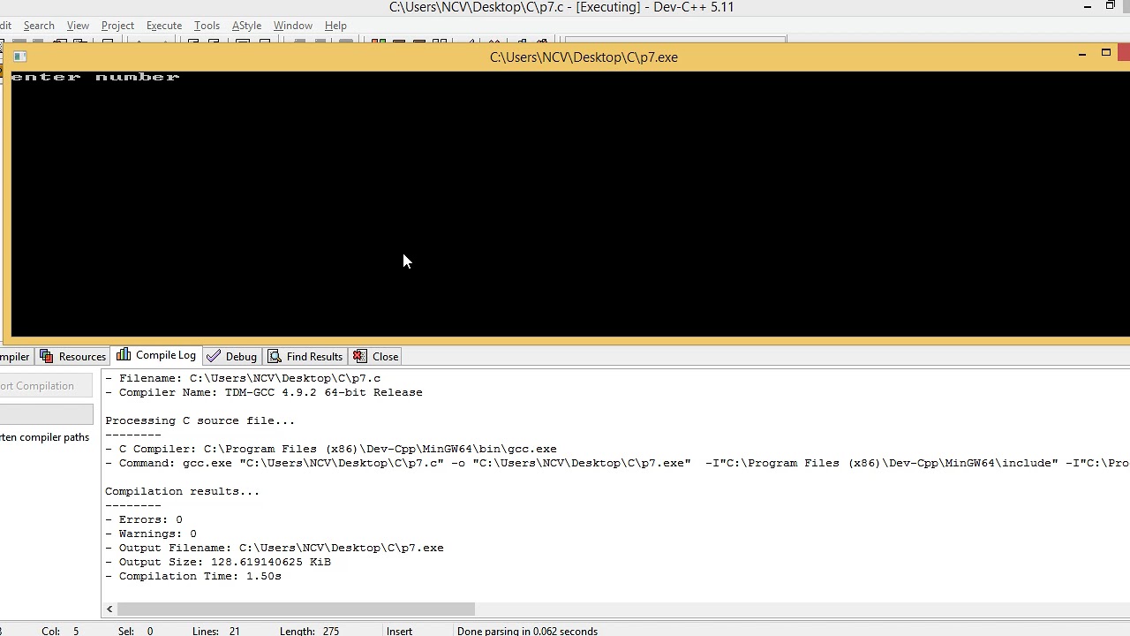The width and height of the screenshot is (1130, 636).
Task: Open the Project menu
Action: click(x=117, y=26)
